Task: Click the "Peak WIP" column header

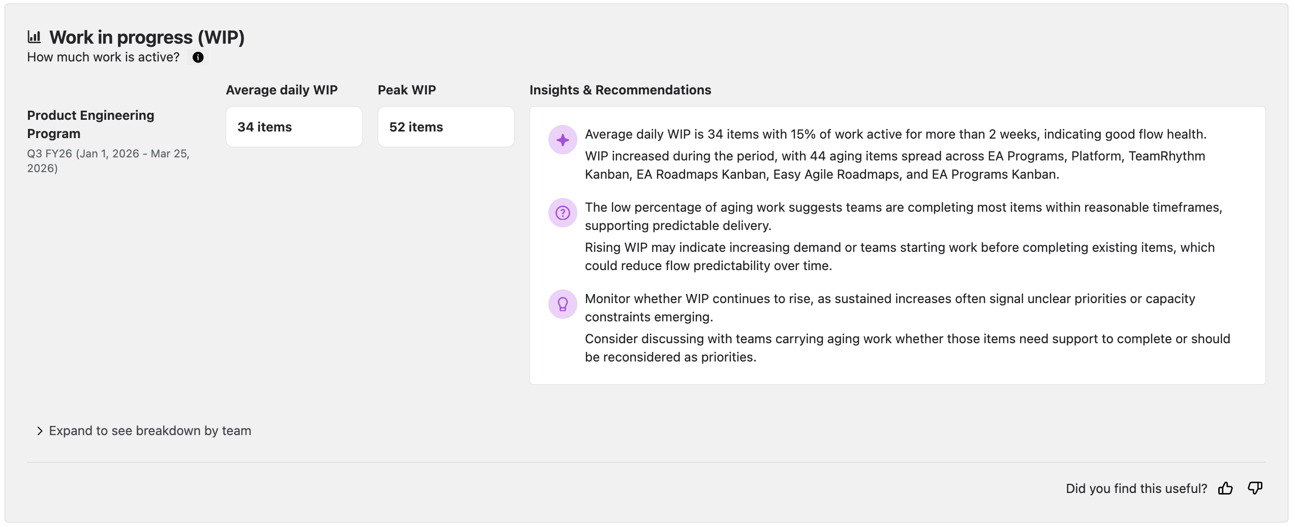Action: [x=407, y=90]
